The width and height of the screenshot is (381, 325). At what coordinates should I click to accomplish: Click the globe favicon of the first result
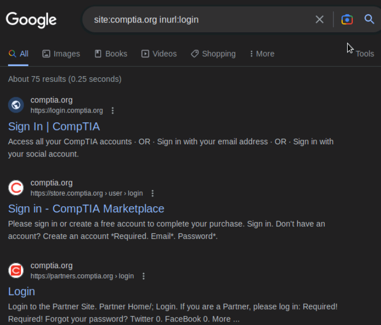[x=16, y=105]
